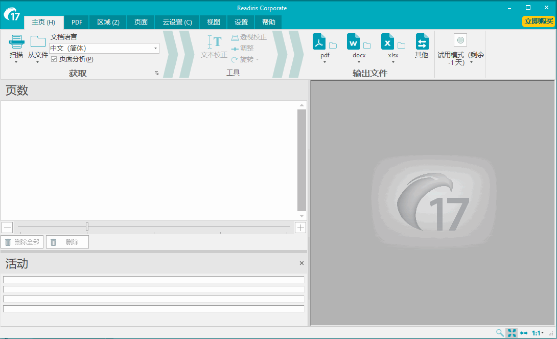This screenshot has height=339, width=557.
Task: Open the 帮助 tab
Action: coord(269,22)
